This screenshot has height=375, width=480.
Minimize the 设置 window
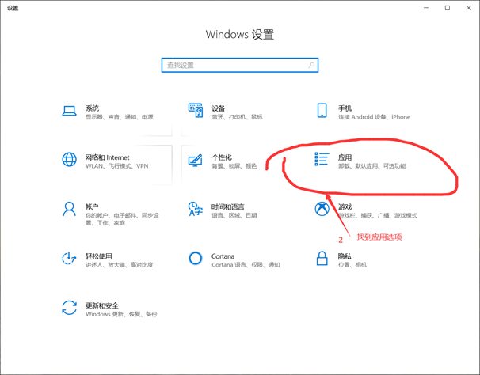pos(426,8)
